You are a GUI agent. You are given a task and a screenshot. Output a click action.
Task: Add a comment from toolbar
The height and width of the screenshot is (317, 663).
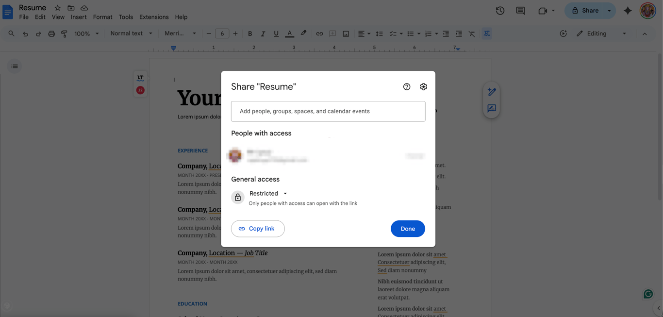[x=332, y=33]
